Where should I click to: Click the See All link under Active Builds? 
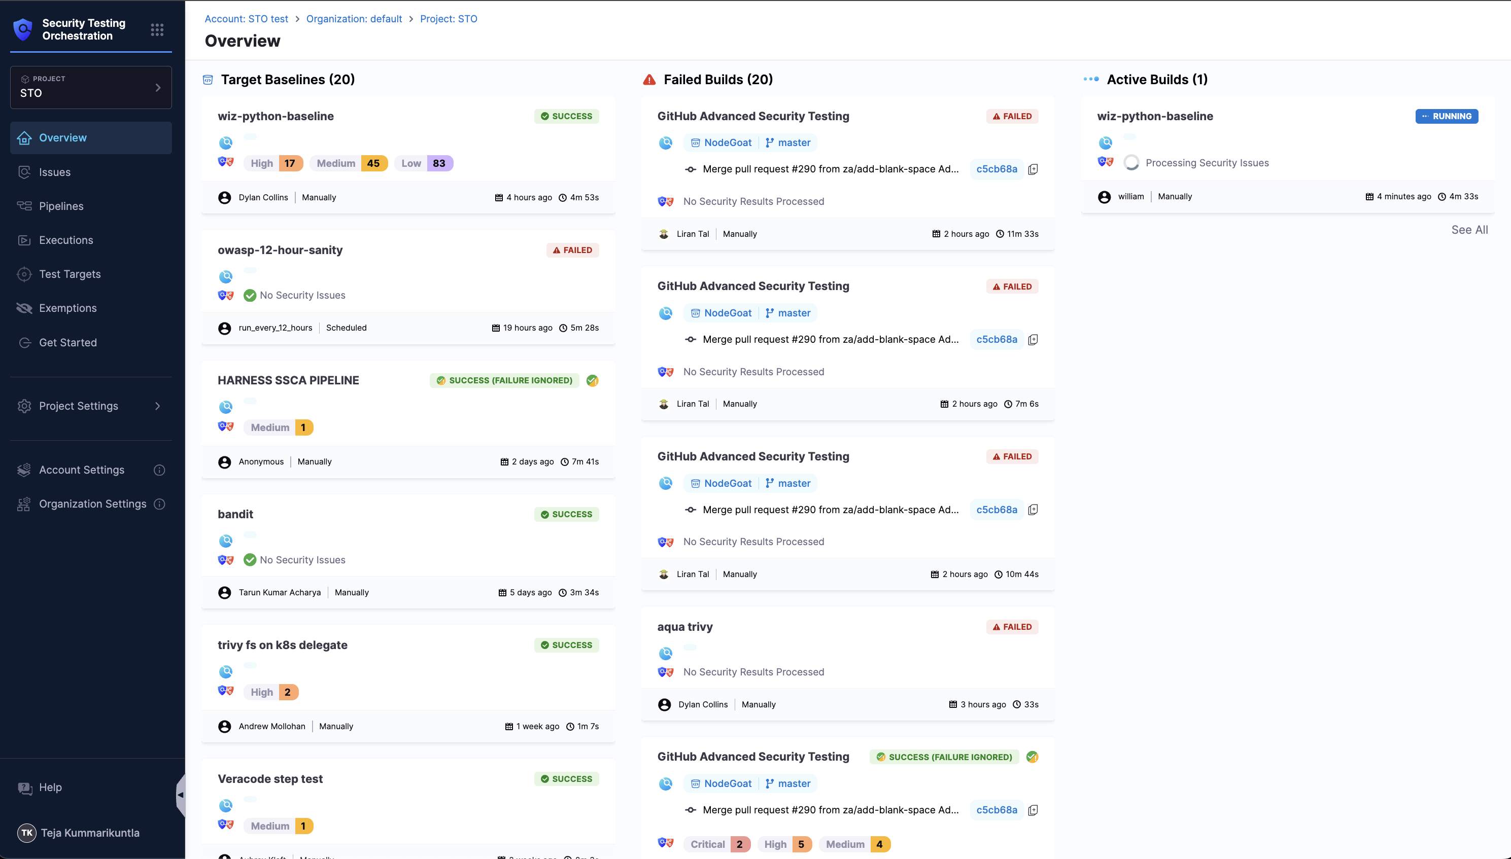1469,230
